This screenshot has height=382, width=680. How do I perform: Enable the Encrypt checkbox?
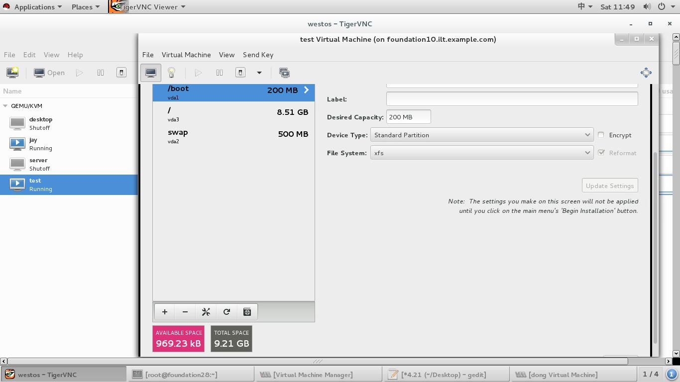(x=601, y=135)
